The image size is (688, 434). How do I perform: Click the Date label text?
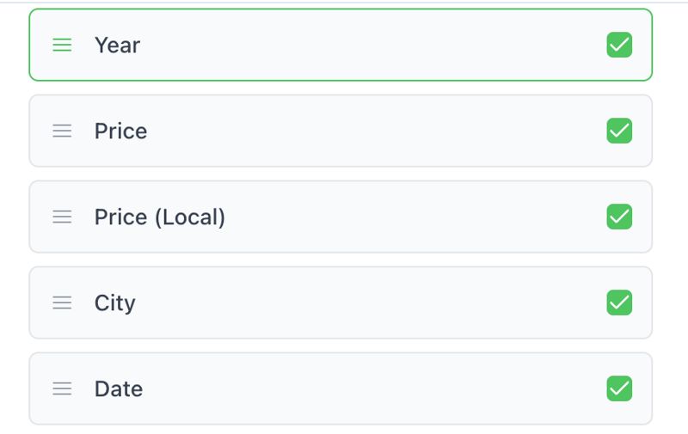[119, 388]
